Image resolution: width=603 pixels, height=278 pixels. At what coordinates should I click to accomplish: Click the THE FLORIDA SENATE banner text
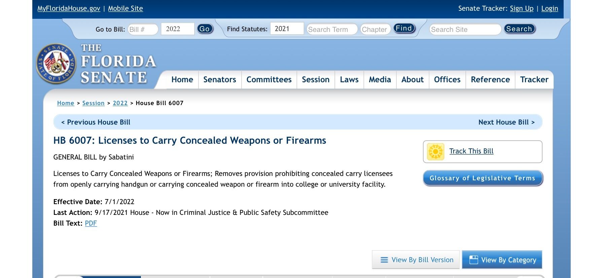point(118,64)
